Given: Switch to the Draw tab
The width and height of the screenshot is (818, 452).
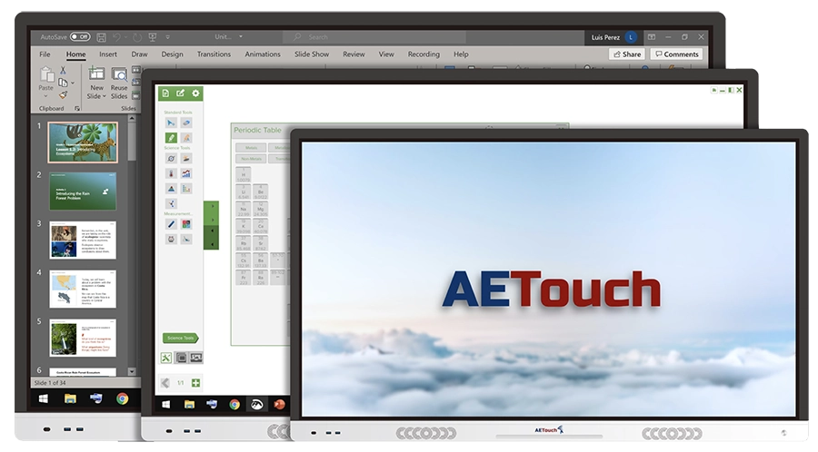Looking at the screenshot, I should tap(139, 54).
